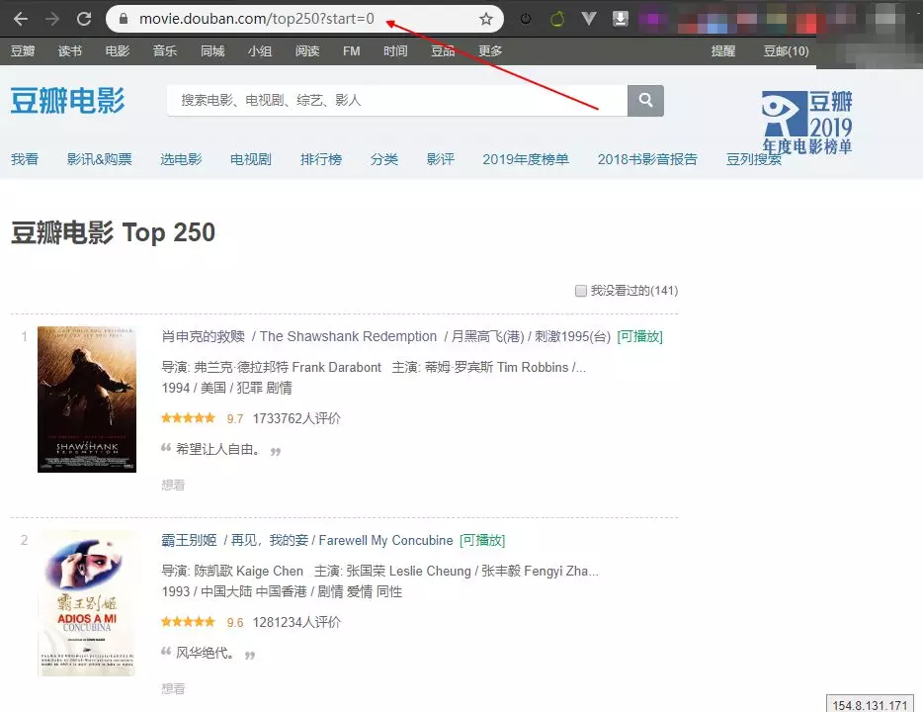Open the Douban 2019 annual movie list banner
Image resolution: width=923 pixels, height=712 pixels.
pos(807,123)
